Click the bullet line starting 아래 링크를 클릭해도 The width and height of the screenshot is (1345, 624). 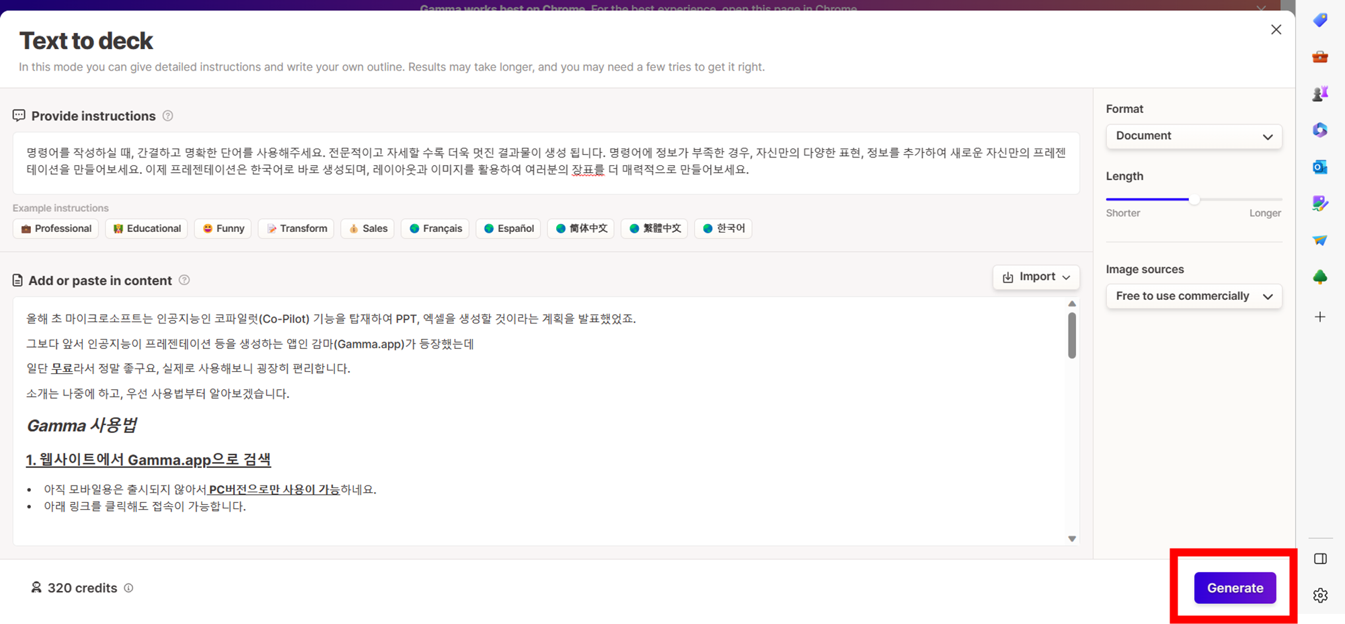click(145, 506)
